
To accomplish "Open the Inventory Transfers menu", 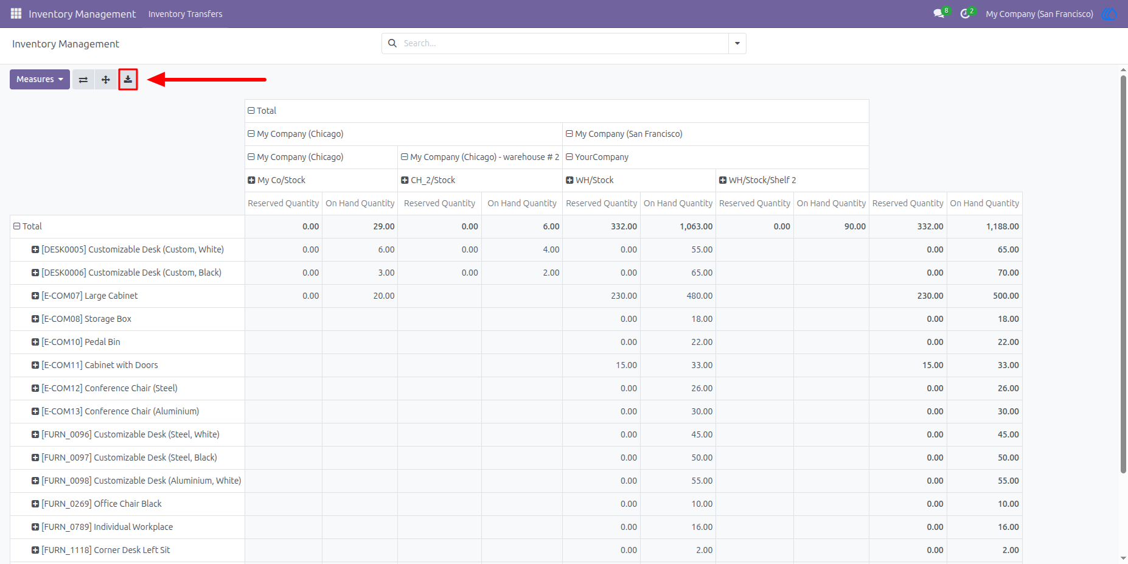I will click(185, 14).
